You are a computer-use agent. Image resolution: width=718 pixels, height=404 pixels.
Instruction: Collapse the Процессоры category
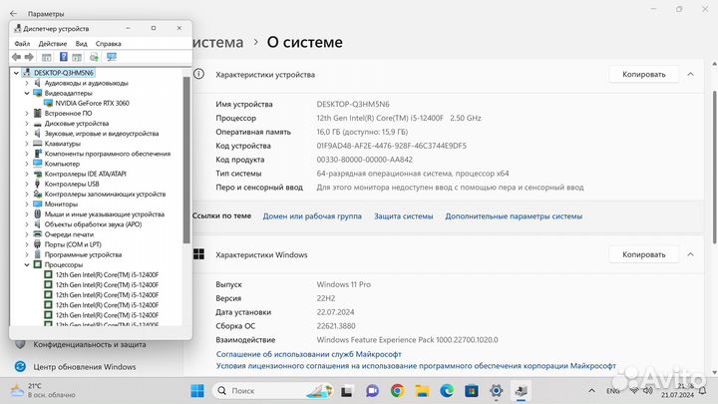(x=27, y=264)
